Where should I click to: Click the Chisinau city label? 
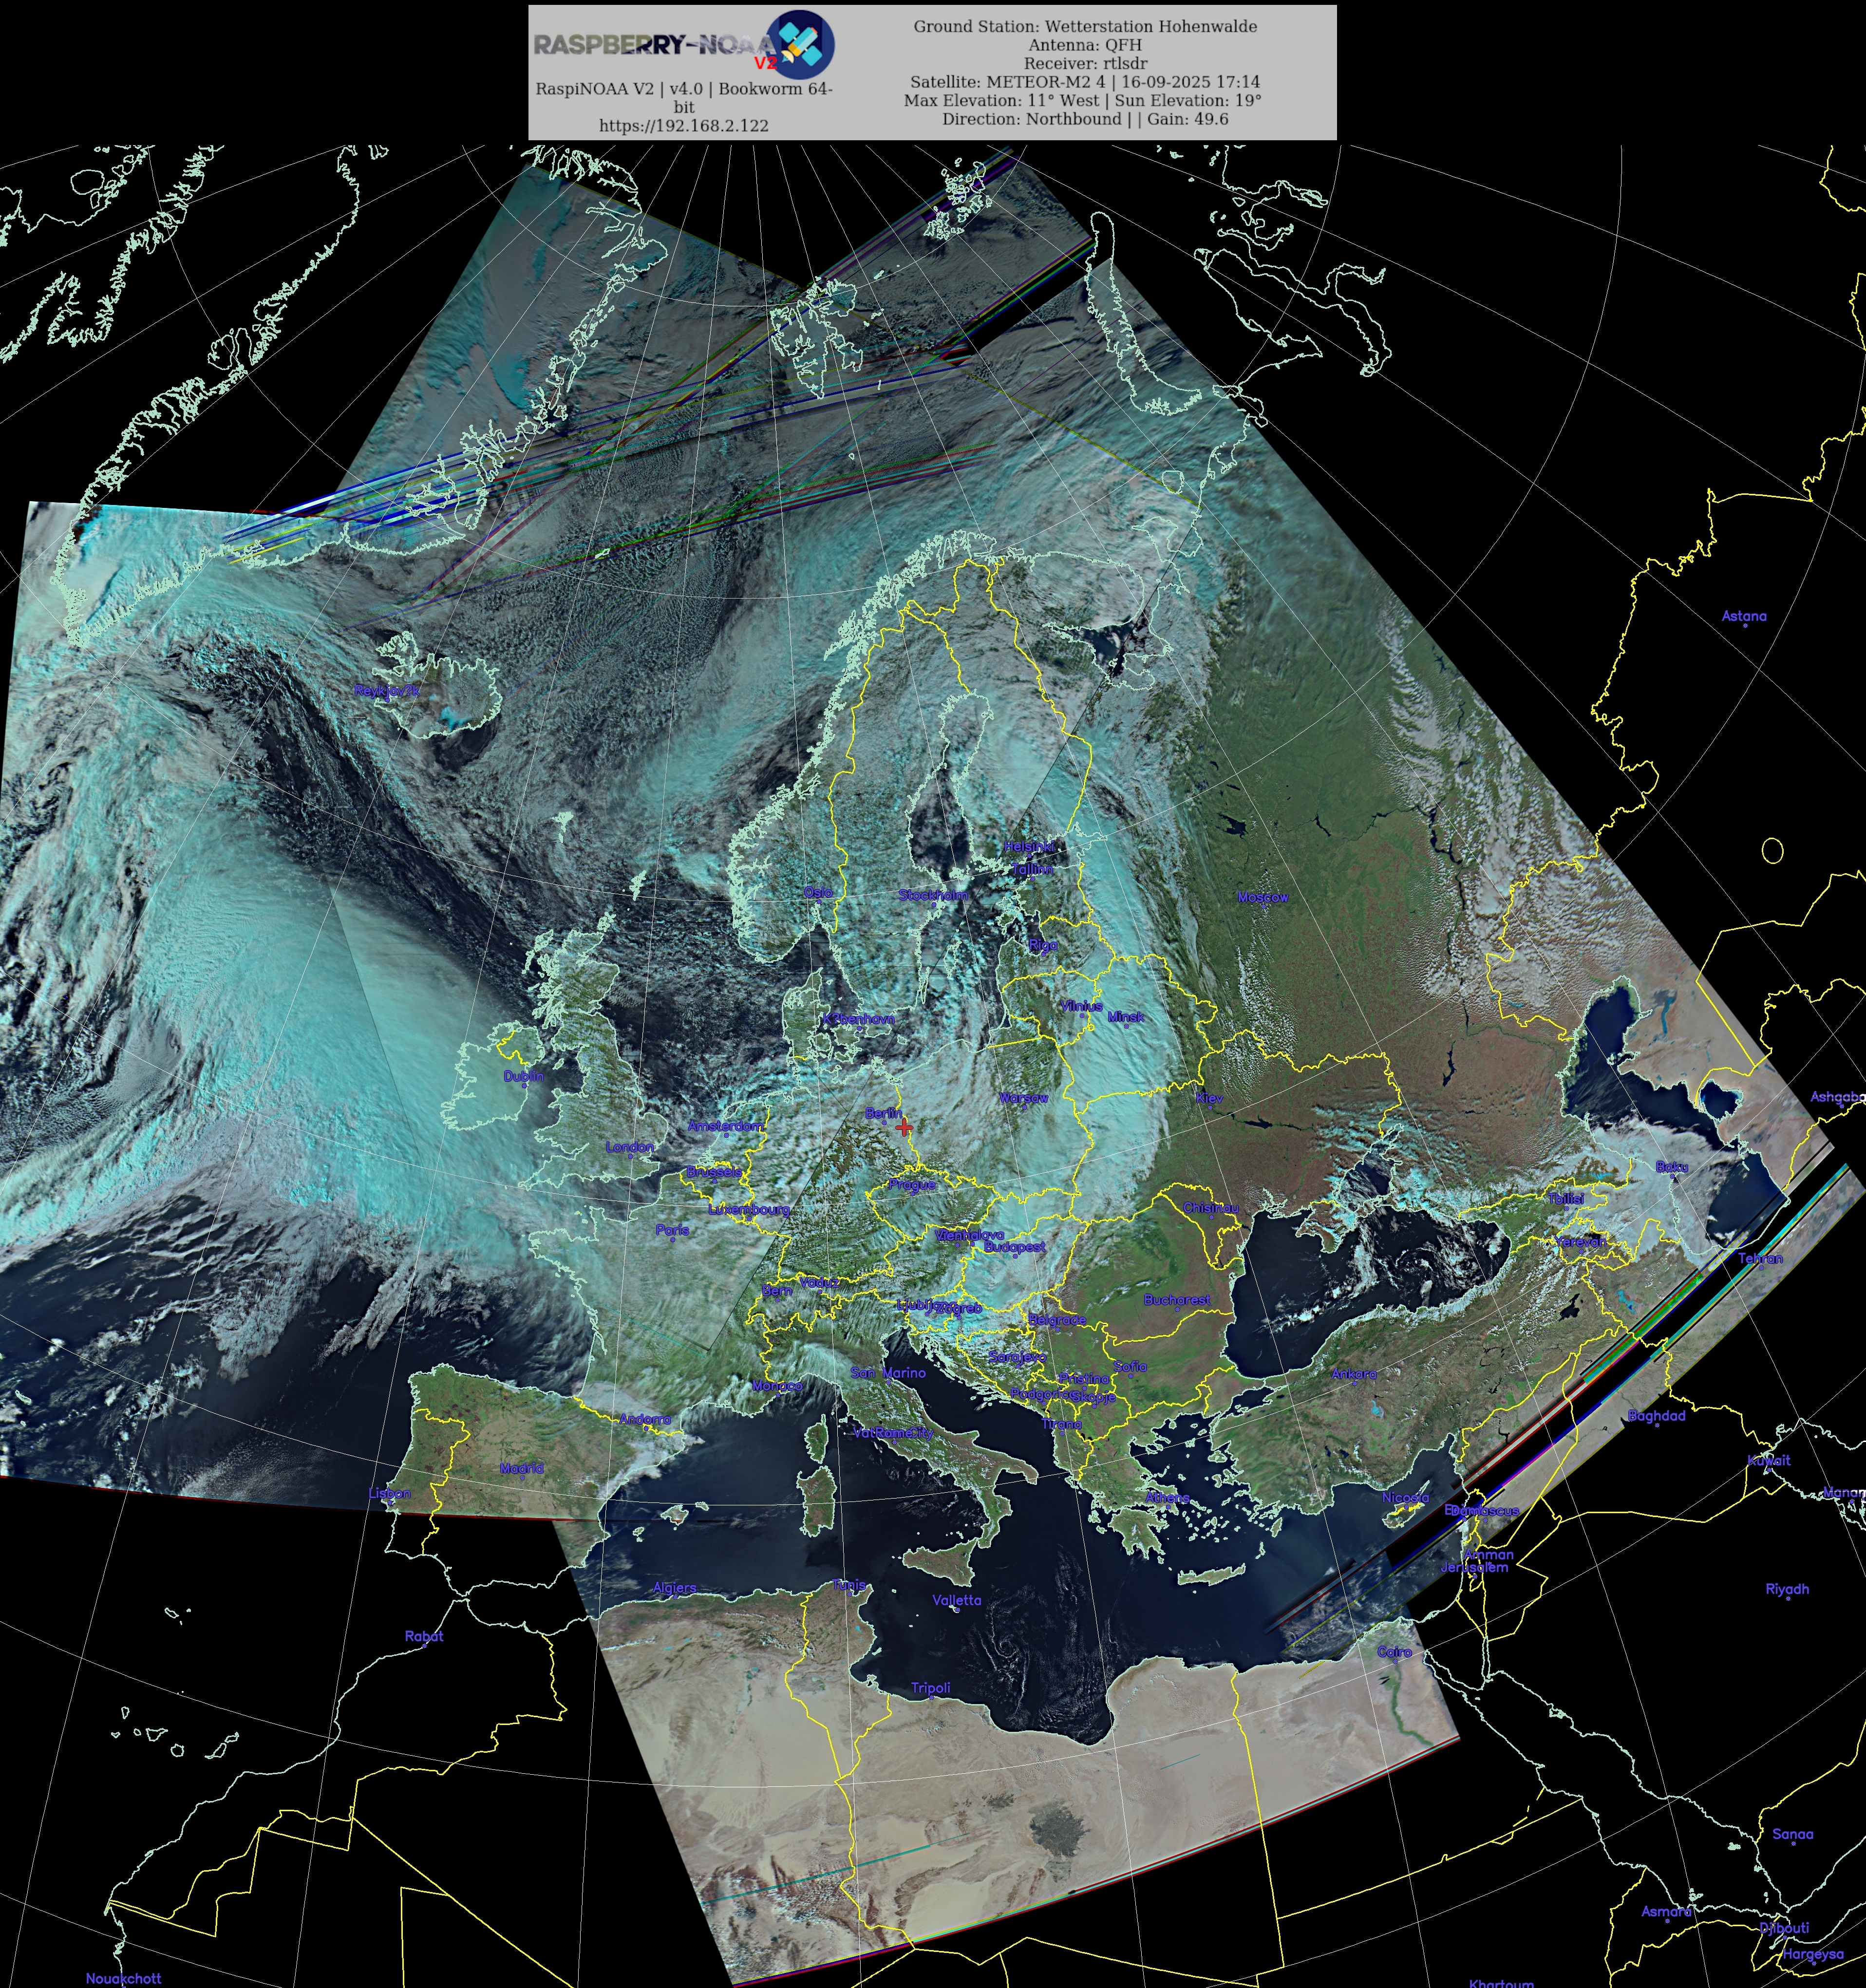click(1211, 1208)
